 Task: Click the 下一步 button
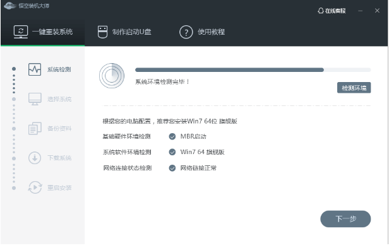pos(345,219)
